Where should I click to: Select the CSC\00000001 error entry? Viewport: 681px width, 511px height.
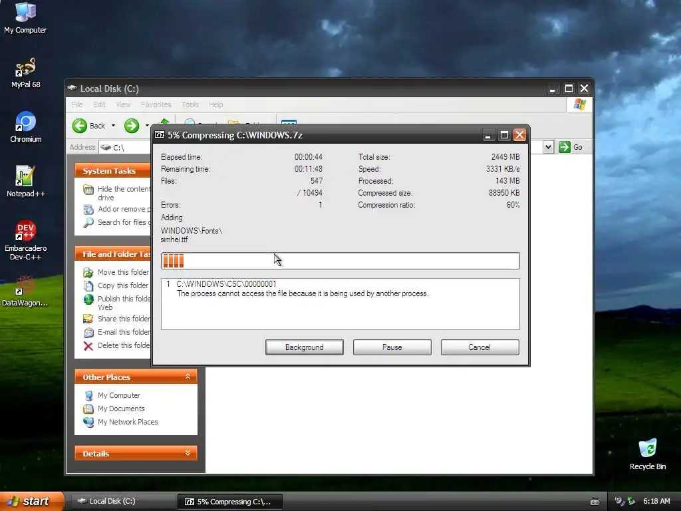click(x=340, y=289)
